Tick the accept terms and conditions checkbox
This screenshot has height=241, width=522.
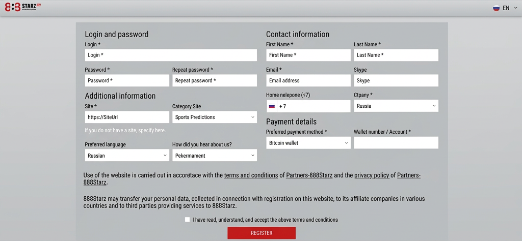click(187, 220)
